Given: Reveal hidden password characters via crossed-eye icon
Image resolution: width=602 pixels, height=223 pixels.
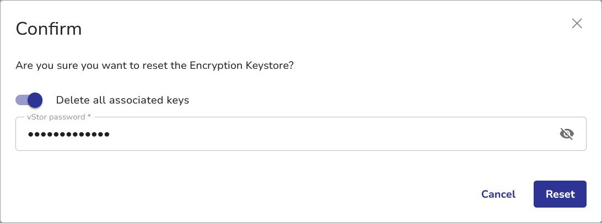Looking at the screenshot, I should coord(567,134).
